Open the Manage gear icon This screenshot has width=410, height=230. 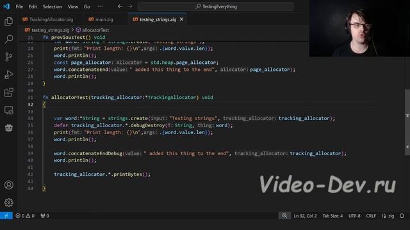pyautogui.click(x=8, y=203)
